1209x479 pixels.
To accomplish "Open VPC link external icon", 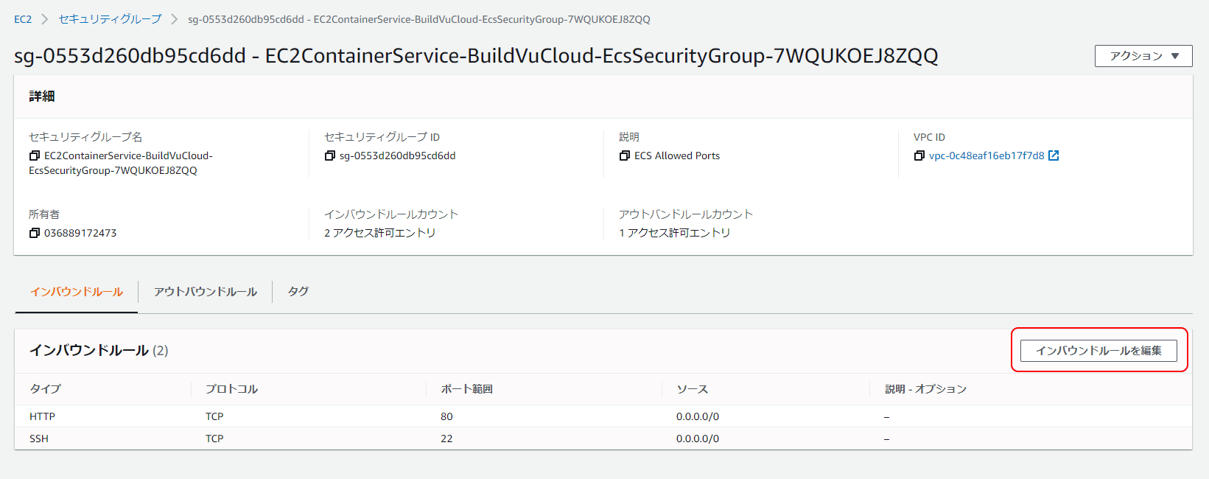I will click(1054, 155).
